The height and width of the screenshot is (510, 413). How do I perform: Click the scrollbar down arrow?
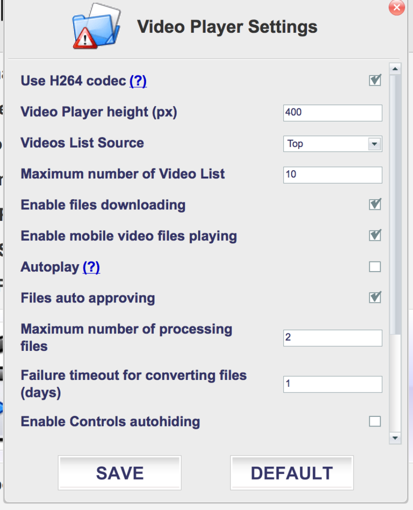tap(395, 437)
